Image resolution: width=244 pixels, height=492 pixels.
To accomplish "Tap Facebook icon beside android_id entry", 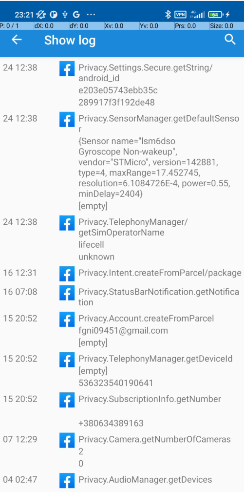I will click(x=67, y=68).
